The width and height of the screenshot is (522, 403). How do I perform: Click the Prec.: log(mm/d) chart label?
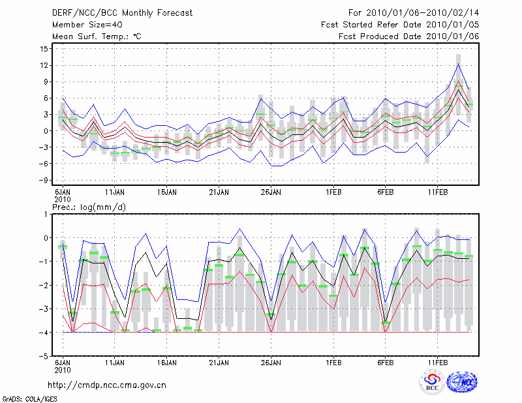pos(89,207)
